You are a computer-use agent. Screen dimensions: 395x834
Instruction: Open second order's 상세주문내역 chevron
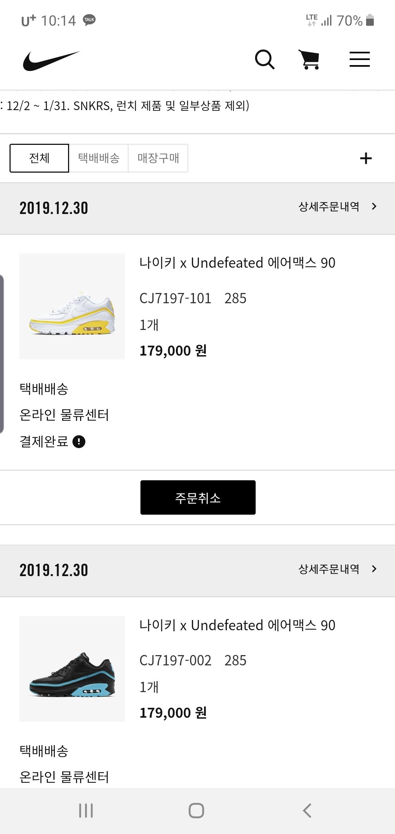pyautogui.click(x=374, y=569)
